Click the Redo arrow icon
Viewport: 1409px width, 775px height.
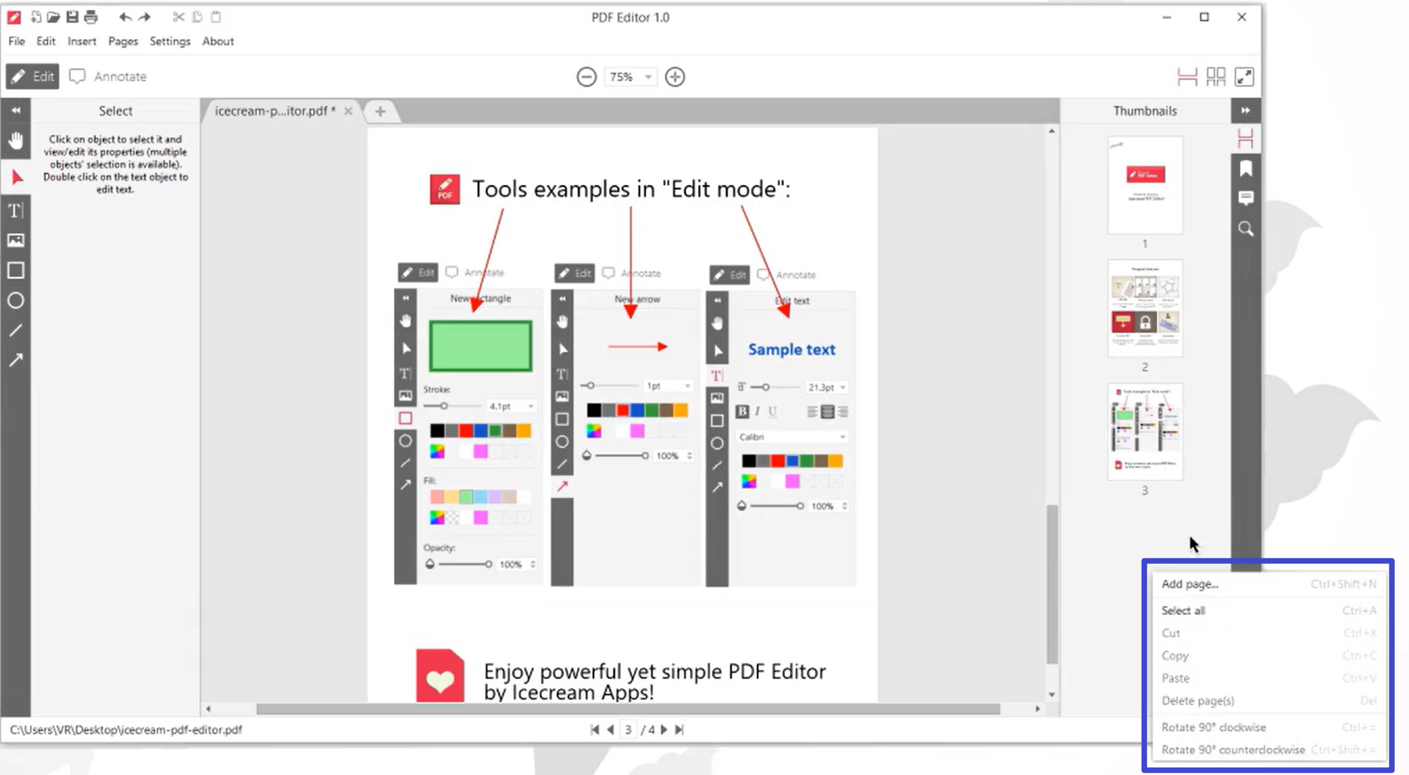point(144,17)
